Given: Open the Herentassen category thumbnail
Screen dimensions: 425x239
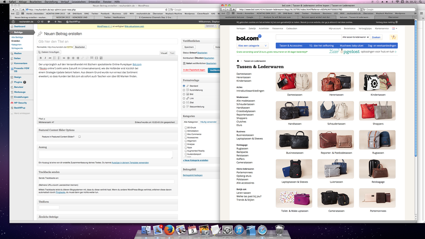Looking at the screenshot, I should tap(336, 82).
